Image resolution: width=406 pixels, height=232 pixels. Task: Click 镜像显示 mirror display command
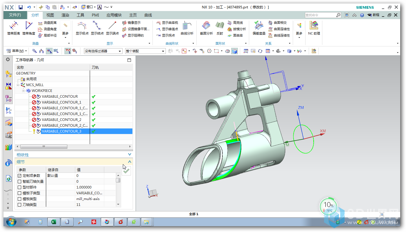pyautogui.click(x=131, y=23)
